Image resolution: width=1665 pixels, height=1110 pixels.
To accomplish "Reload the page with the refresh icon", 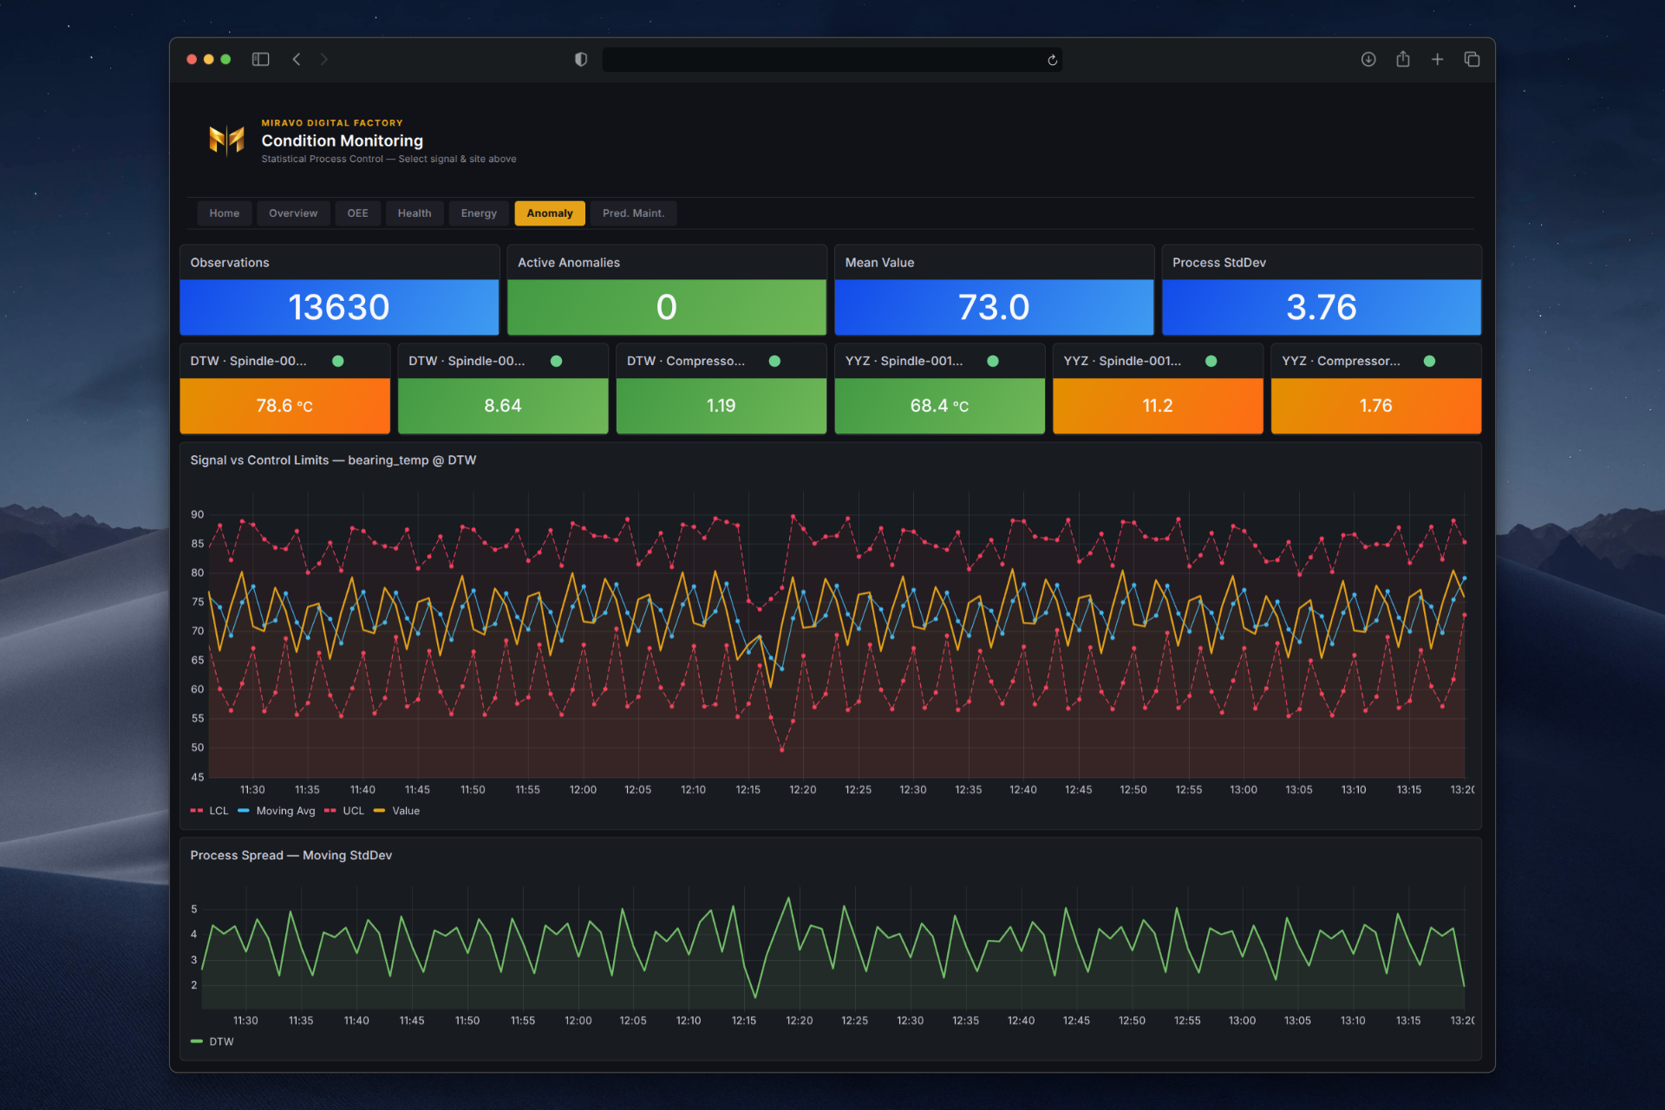I will pyautogui.click(x=1052, y=60).
